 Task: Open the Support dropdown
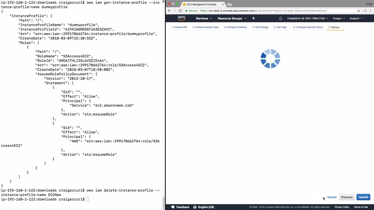pos(356,18)
